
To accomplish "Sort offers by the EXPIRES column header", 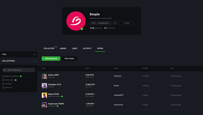I will click(x=145, y=68).
